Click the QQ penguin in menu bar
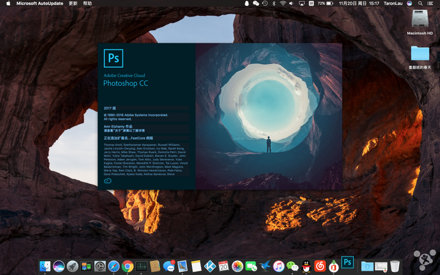This screenshot has width=440, height=275. 247,4
